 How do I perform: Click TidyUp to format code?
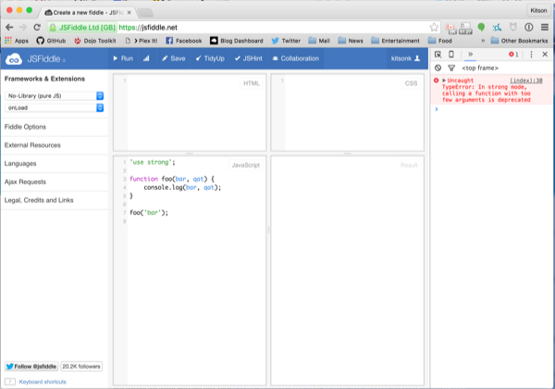[210, 58]
